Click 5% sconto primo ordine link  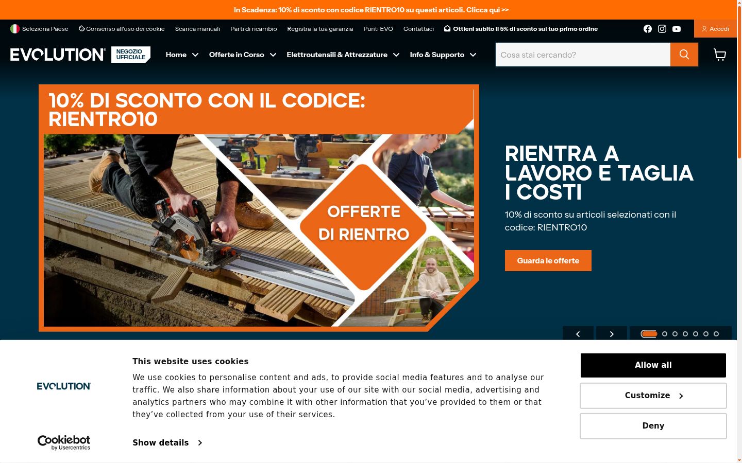[521, 29]
